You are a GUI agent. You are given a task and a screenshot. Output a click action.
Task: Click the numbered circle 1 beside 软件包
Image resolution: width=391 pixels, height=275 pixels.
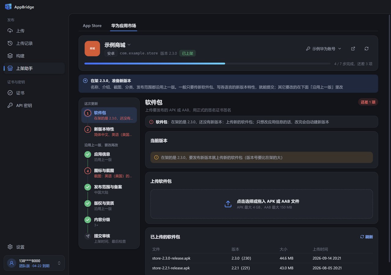tap(88, 113)
